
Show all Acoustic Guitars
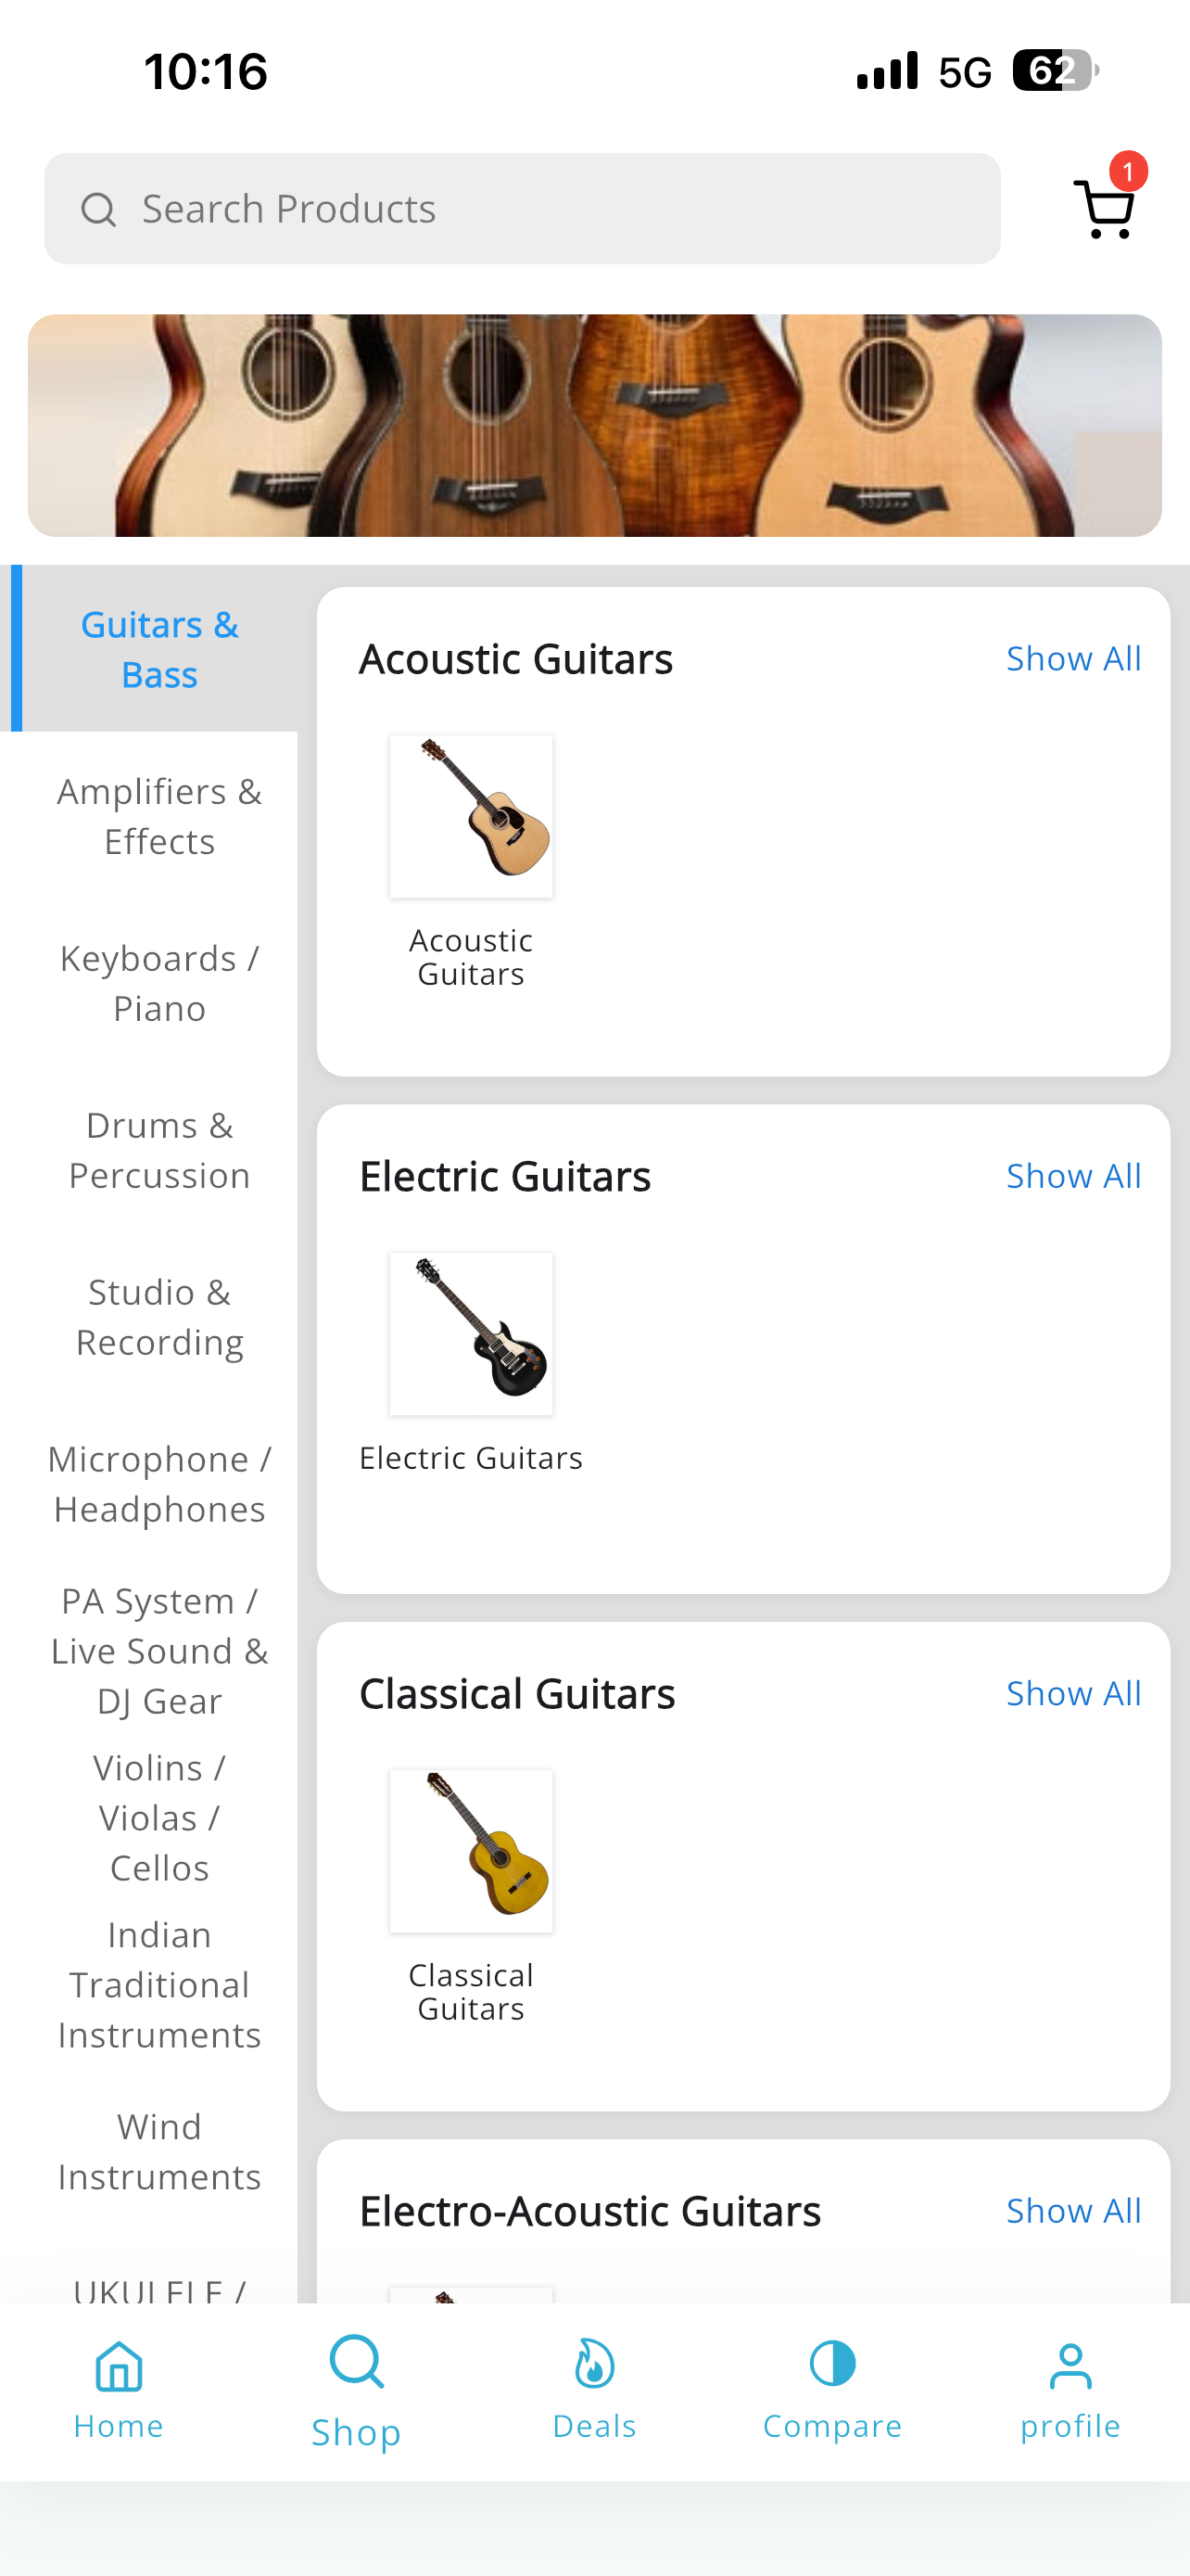[1073, 658]
